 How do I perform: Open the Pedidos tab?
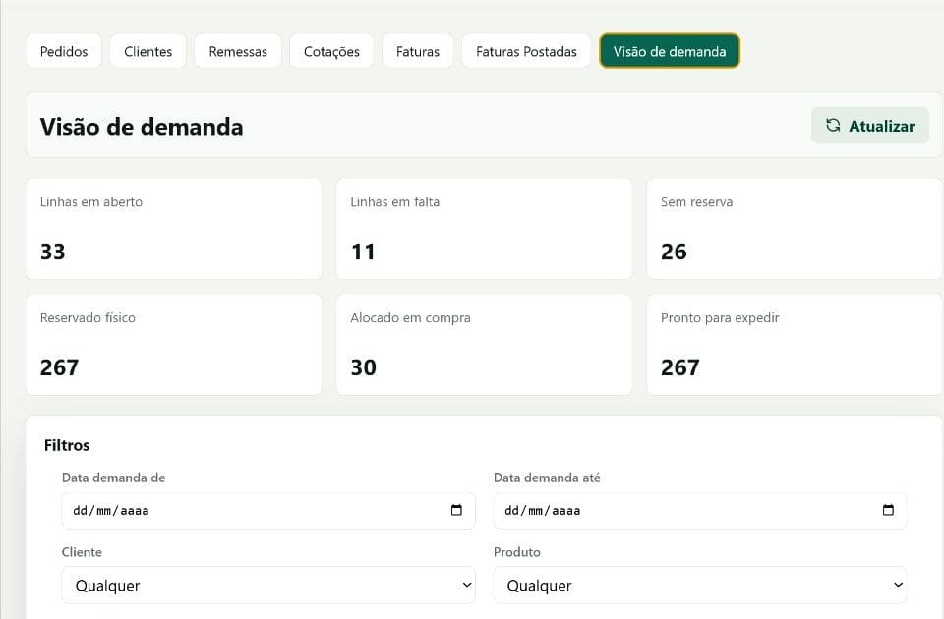64,51
